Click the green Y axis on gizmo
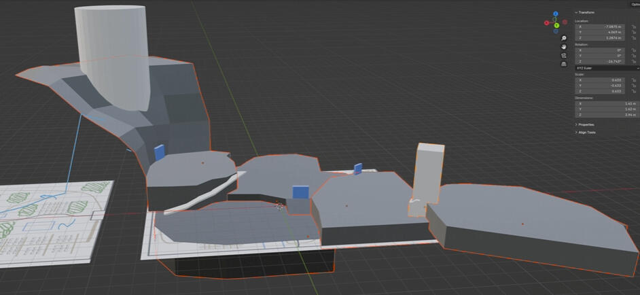This screenshot has height=295, width=640. [x=556, y=26]
